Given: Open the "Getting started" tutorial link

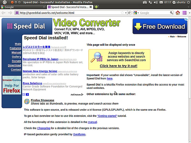Looking at the screenshot, I should (x=107, y=116).
